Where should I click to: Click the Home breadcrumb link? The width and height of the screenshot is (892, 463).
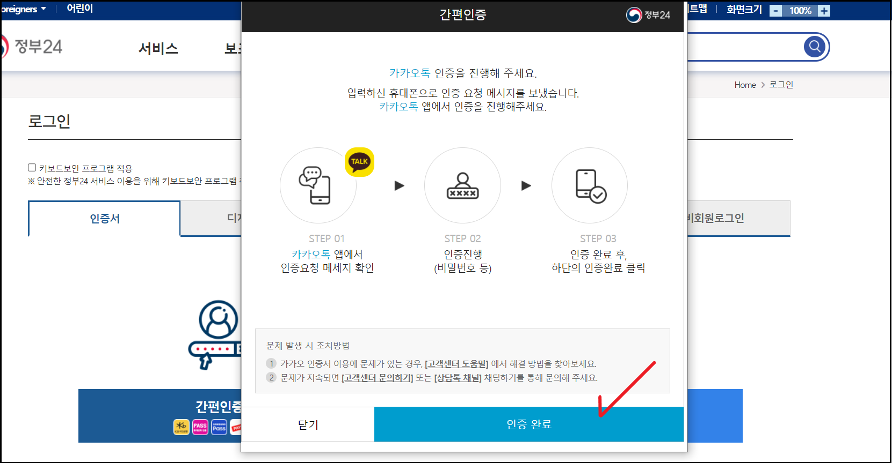pos(745,85)
